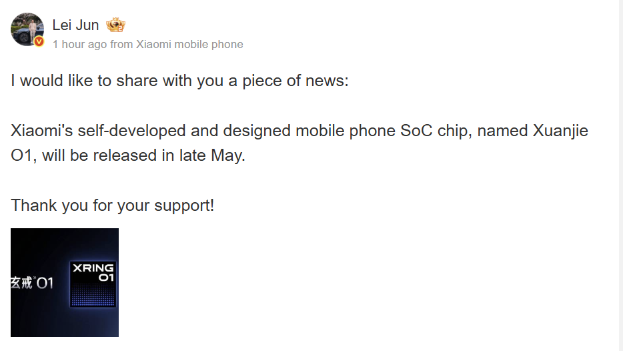Enlarge the attached Xuanjie O1 image thumbnail
This screenshot has height=351, width=623.
[65, 282]
